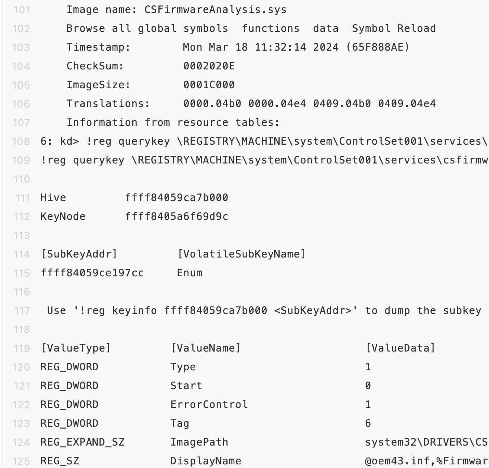Click the 'data' link on line 102
The image size is (489, 468).
(326, 29)
